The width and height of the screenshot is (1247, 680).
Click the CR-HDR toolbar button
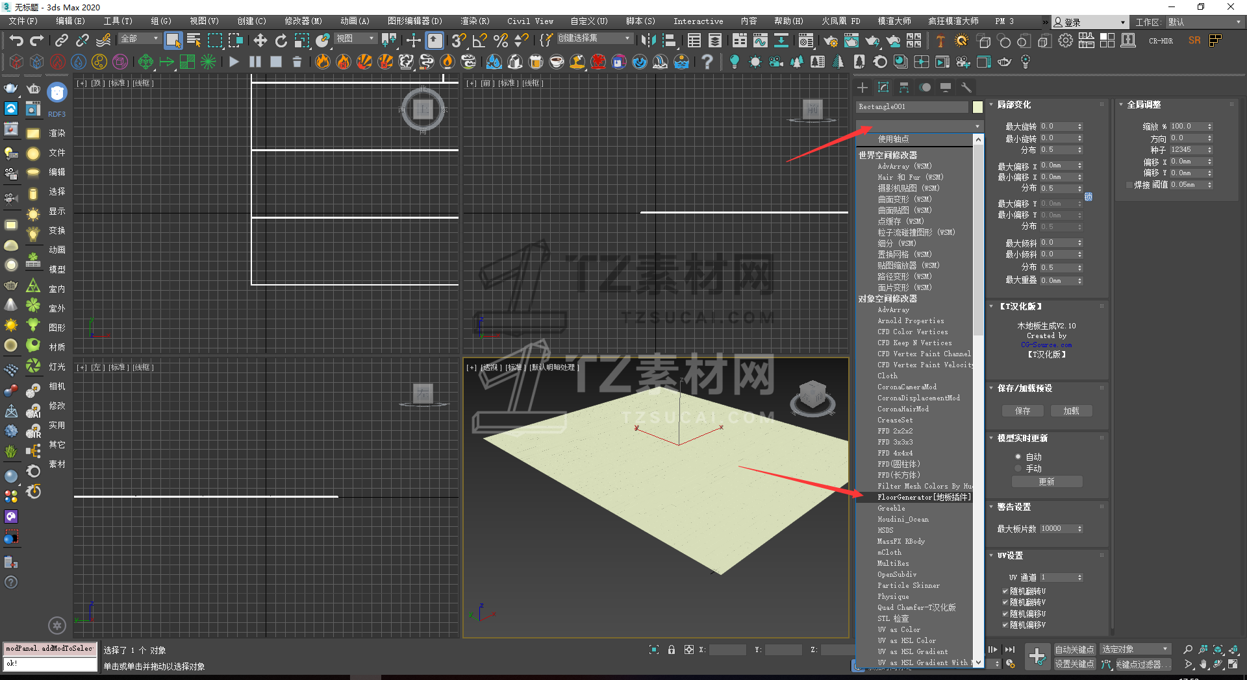1161,40
